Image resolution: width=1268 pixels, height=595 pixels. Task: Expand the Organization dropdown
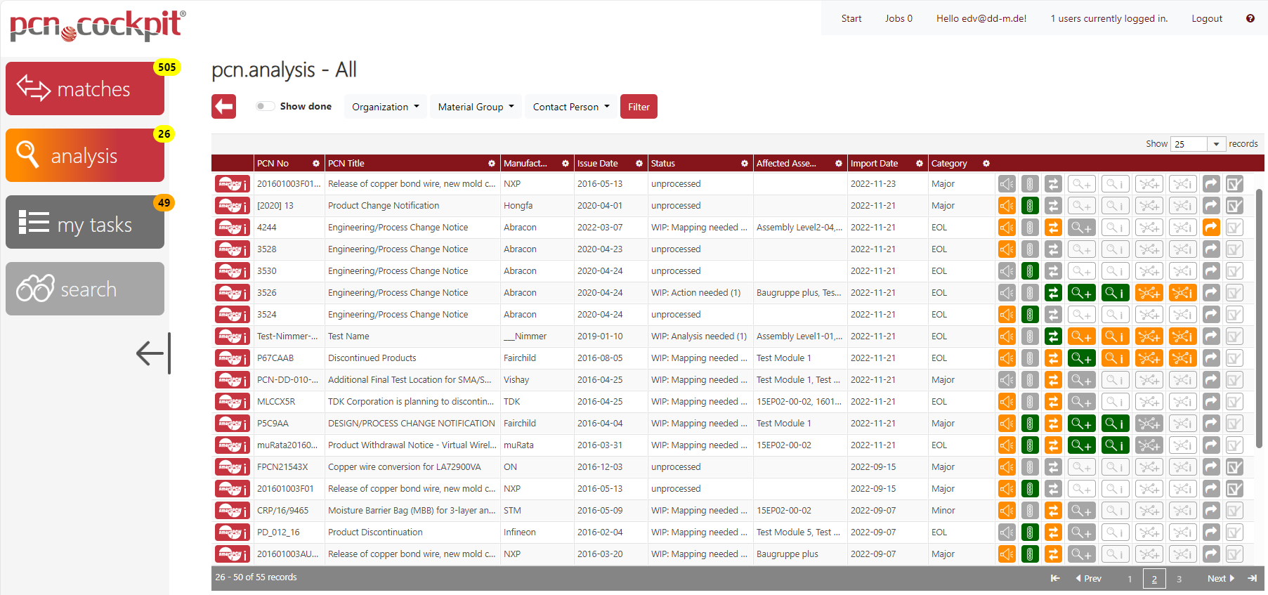(x=385, y=107)
